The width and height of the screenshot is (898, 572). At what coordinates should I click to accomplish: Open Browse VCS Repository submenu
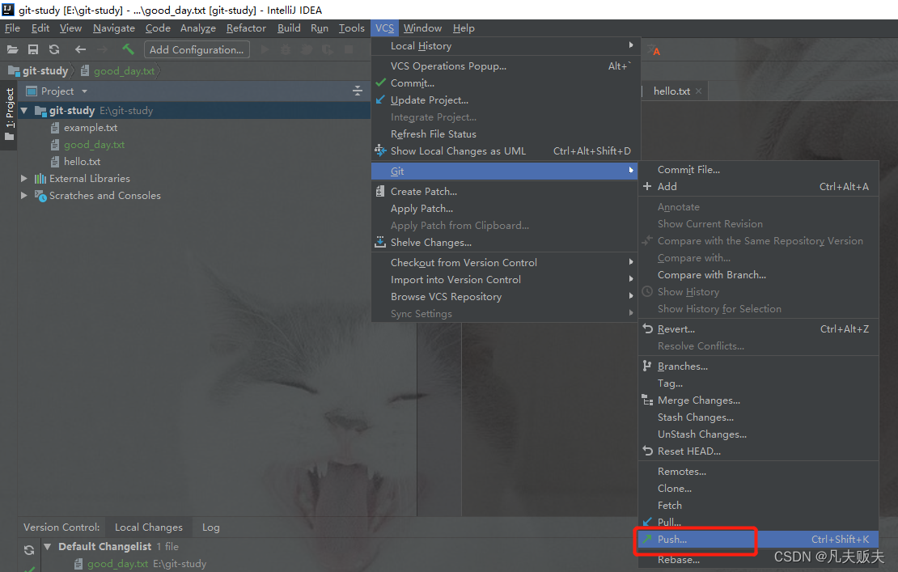click(x=505, y=297)
